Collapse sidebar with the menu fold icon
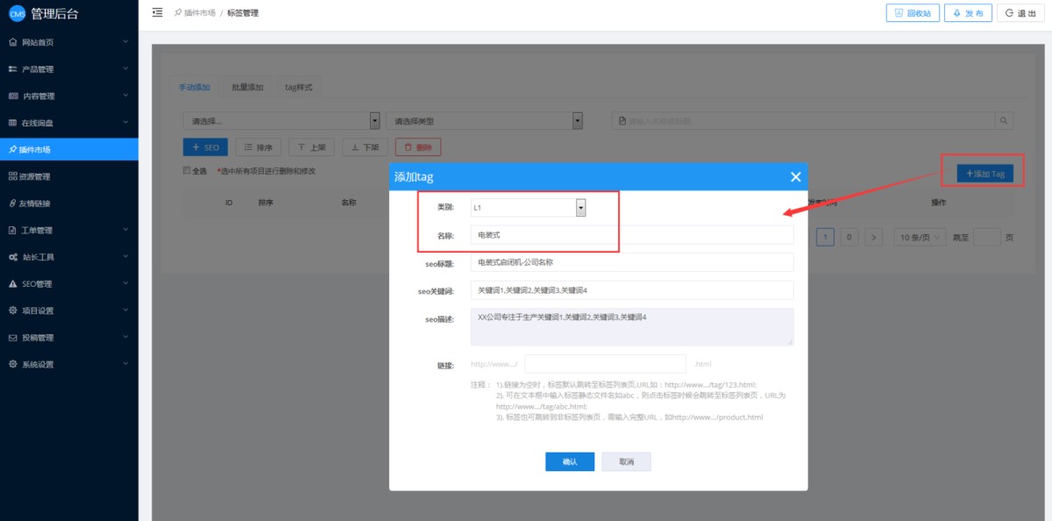Viewport: 1052px width, 521px height. [157, 12]
